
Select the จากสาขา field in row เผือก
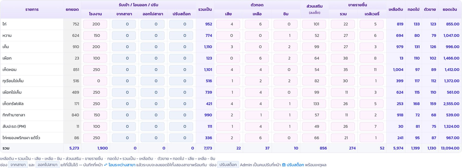(124, 58)
